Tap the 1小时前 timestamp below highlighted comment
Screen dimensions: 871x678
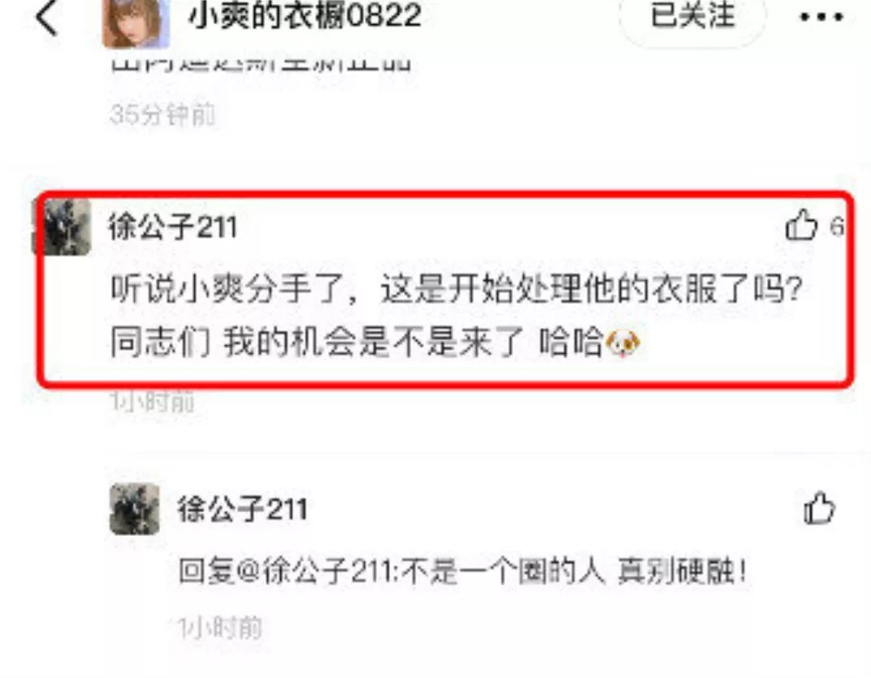152,401
